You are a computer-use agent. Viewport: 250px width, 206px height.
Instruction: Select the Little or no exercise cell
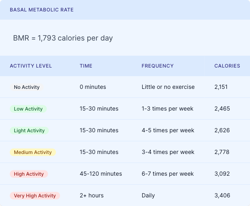168,87
